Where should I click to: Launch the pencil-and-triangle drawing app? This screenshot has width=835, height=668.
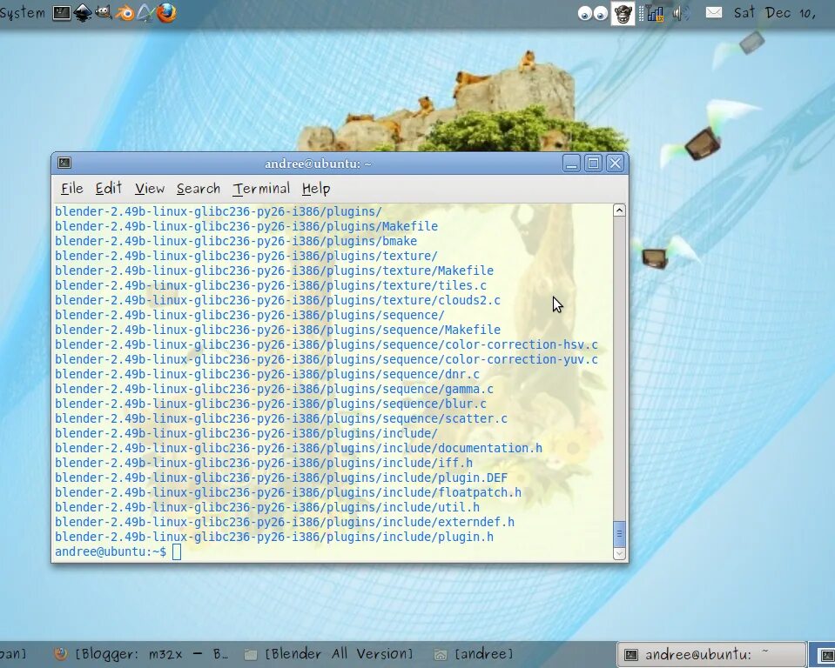click(x=145, y=13)
